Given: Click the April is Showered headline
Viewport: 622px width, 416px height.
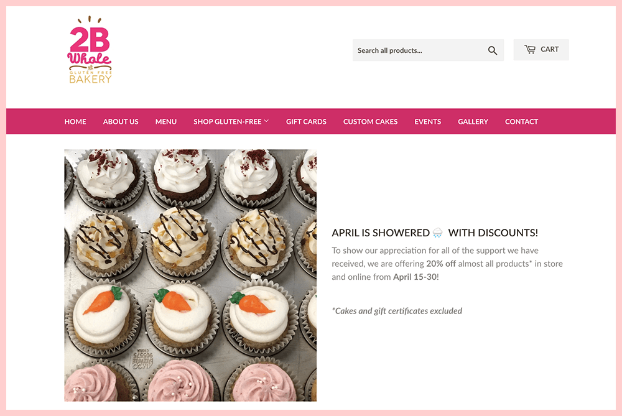Looking at the screenshot, I should (435, 233).
